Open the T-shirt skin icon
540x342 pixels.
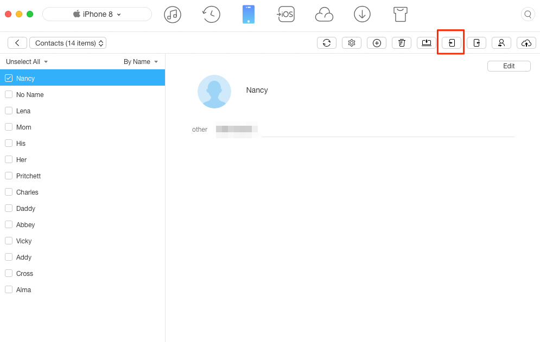[400, 15]
